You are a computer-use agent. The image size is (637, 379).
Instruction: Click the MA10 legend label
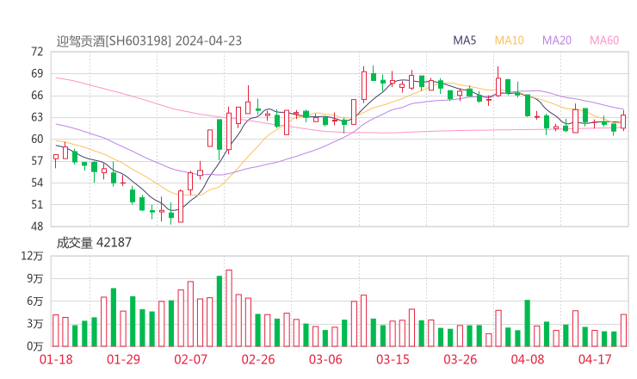coord(509,40)
